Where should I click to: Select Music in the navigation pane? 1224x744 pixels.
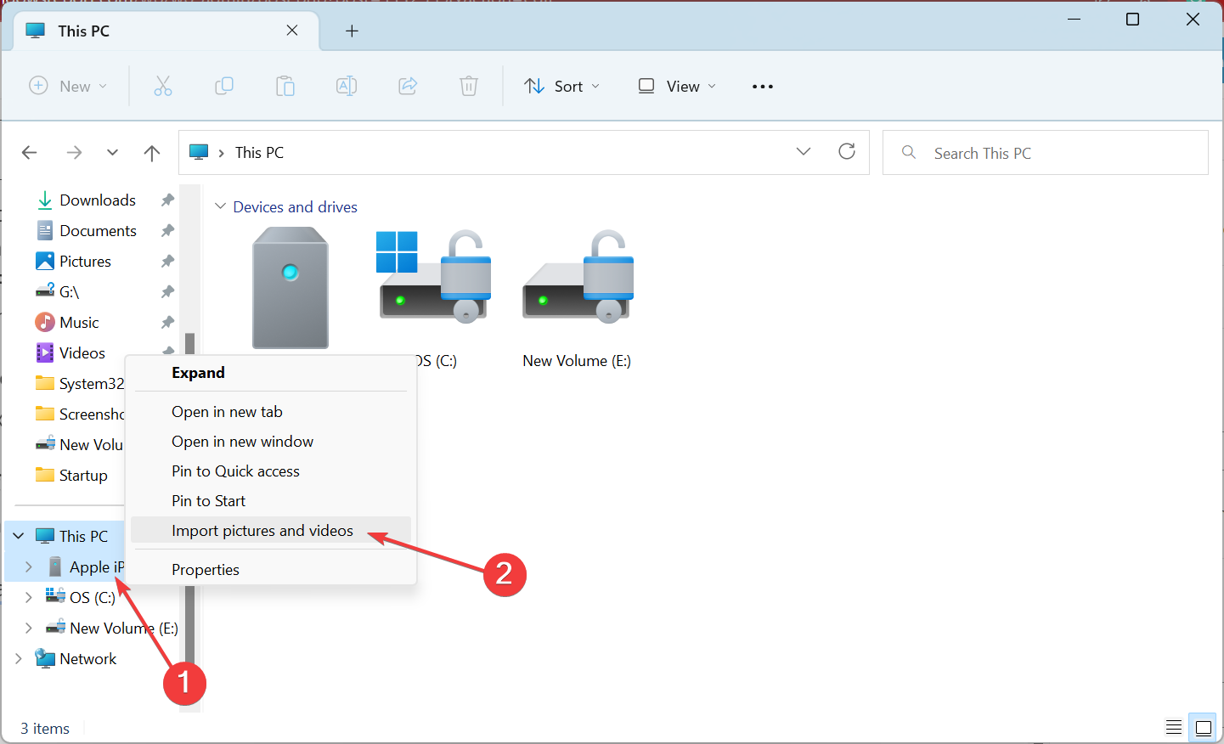79,322
